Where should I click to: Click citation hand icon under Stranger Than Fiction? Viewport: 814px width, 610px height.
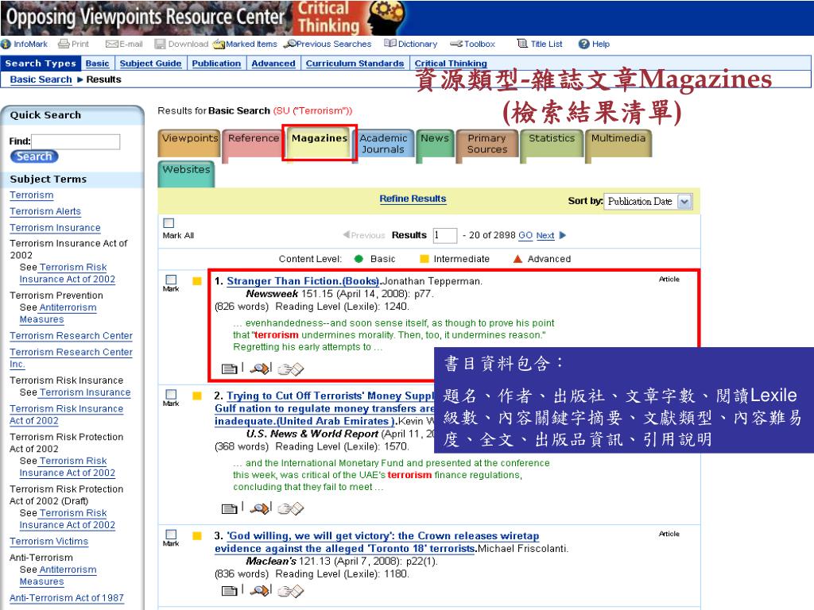(290, 369)
